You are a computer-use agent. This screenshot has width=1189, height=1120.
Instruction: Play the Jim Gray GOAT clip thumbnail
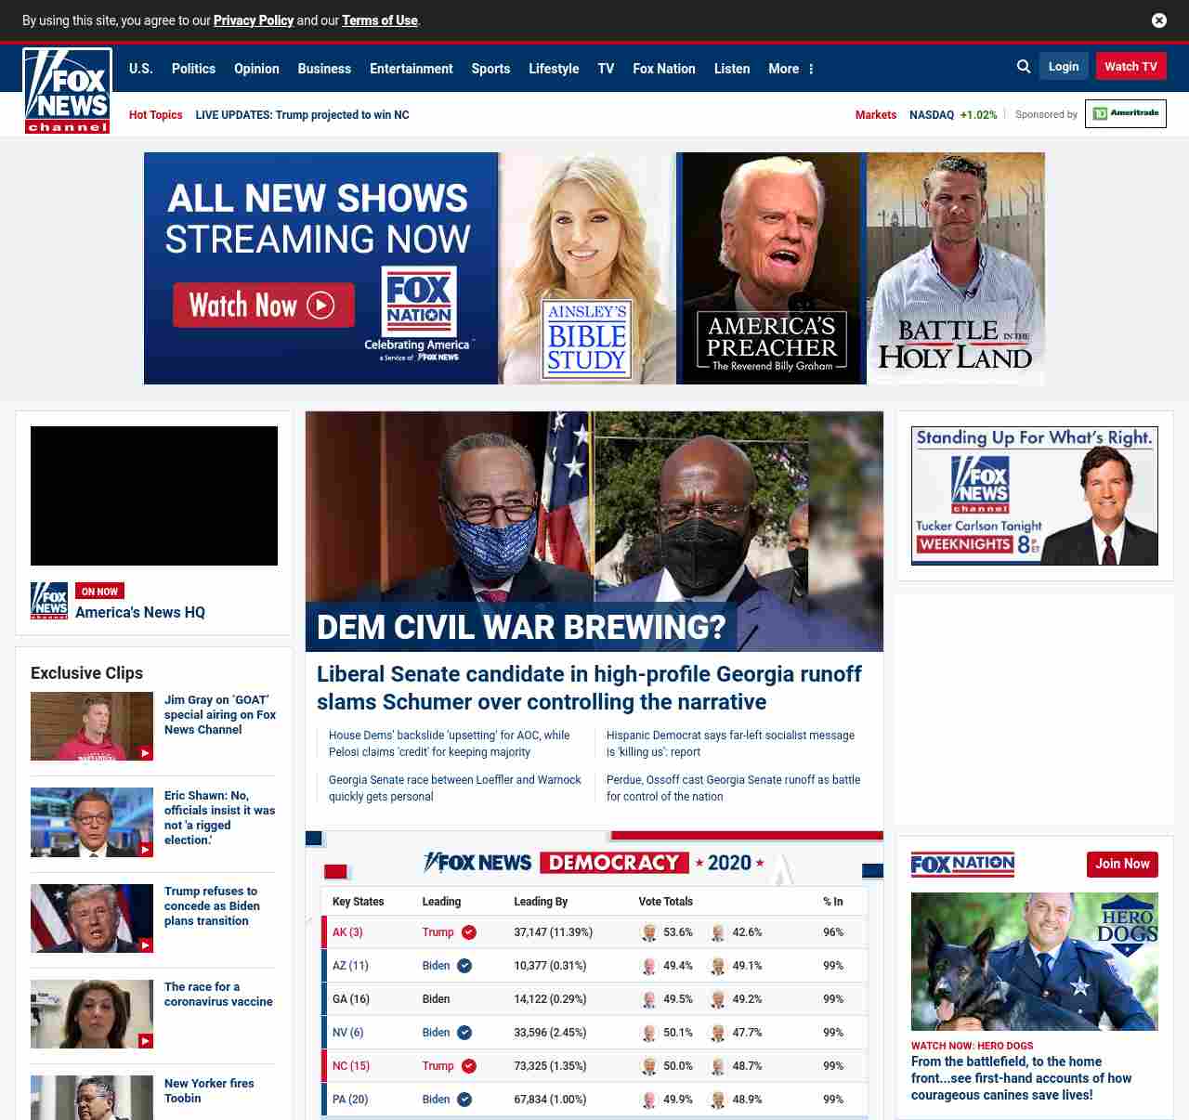tap(92, 726)
